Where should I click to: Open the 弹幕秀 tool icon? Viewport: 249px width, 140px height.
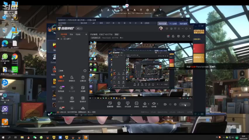click(72, 99)
